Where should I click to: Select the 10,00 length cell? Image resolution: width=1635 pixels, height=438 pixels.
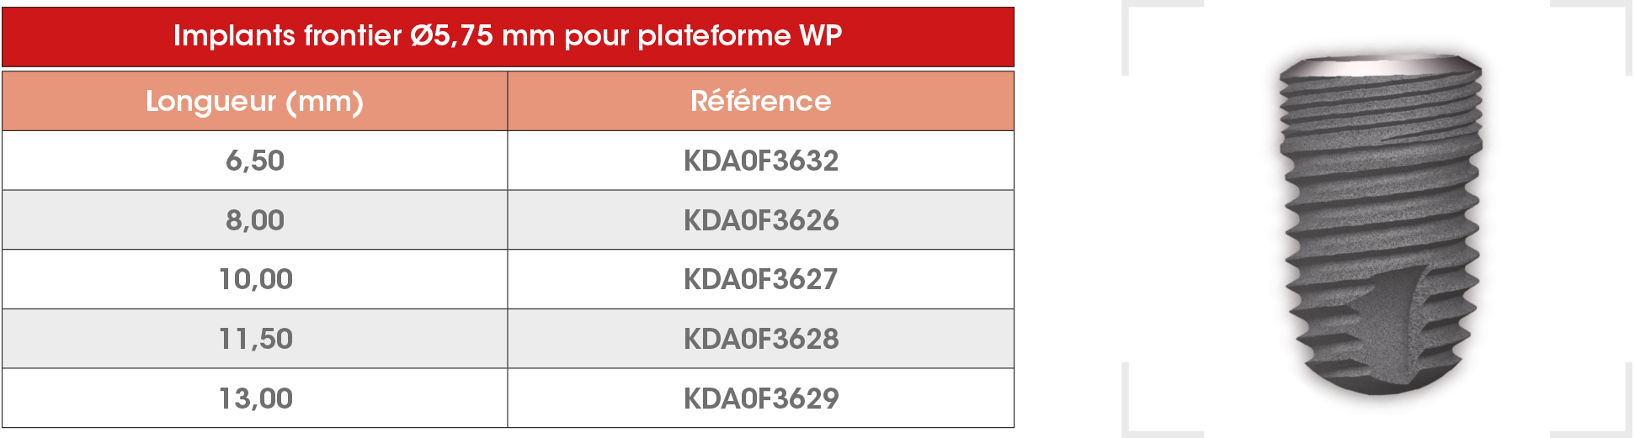click(254, 279)
